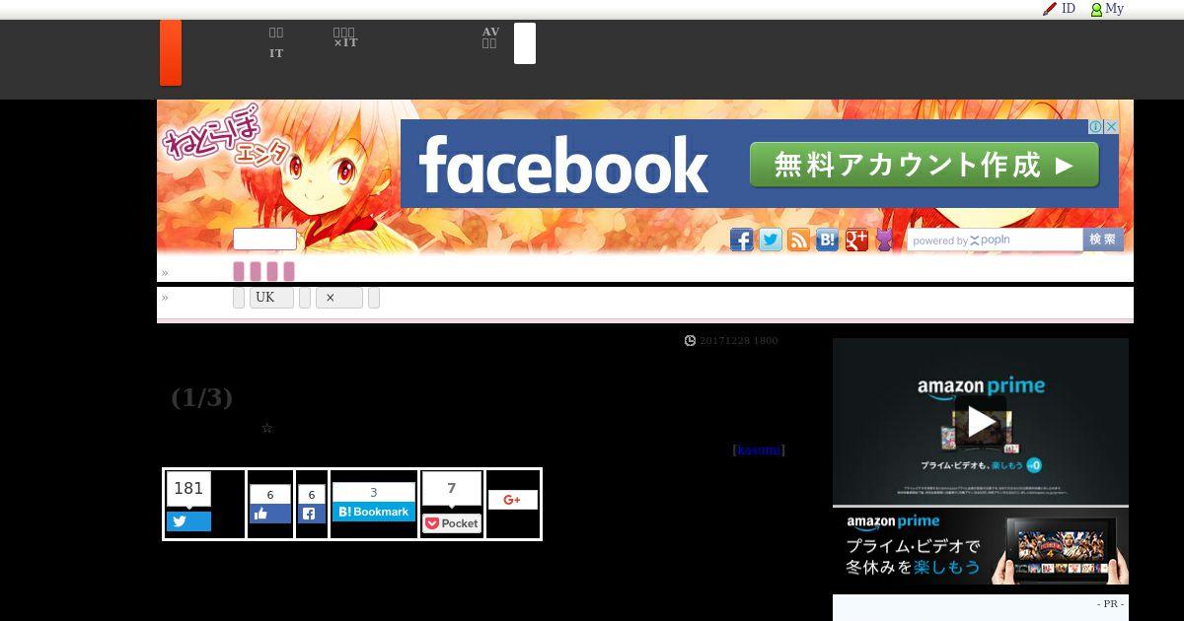Select the × tag button
1184x621 pixels.
pos(339,298)
